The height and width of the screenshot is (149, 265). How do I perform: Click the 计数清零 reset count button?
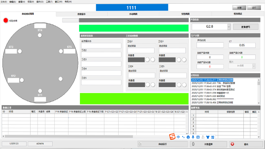(209, 144)
